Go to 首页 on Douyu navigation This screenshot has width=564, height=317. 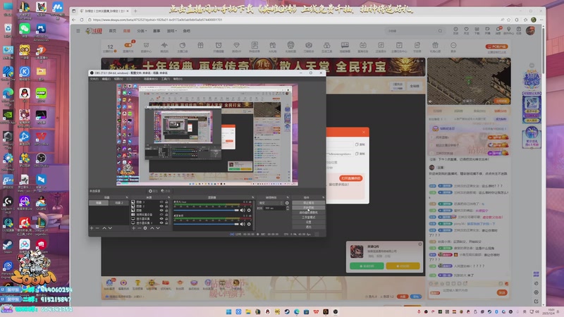(x=113, y=31)
